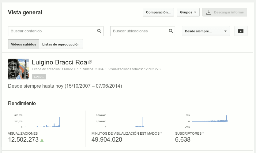Click Fecha de creación: 11/06/2007 text
Viewport: 256px width, 153px height.
click(55, 69)
